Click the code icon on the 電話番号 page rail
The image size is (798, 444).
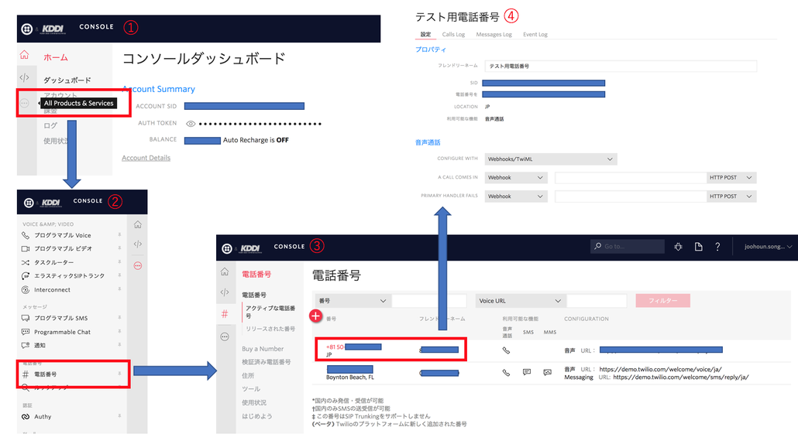[225, 292]
